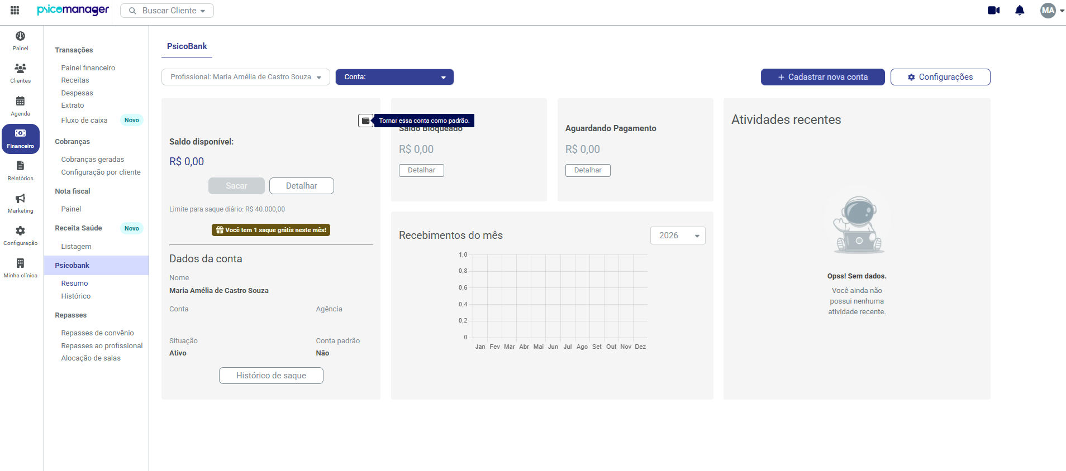Open Configurações button
Screen dimensions: 1066x471
[x=940, y=77]
